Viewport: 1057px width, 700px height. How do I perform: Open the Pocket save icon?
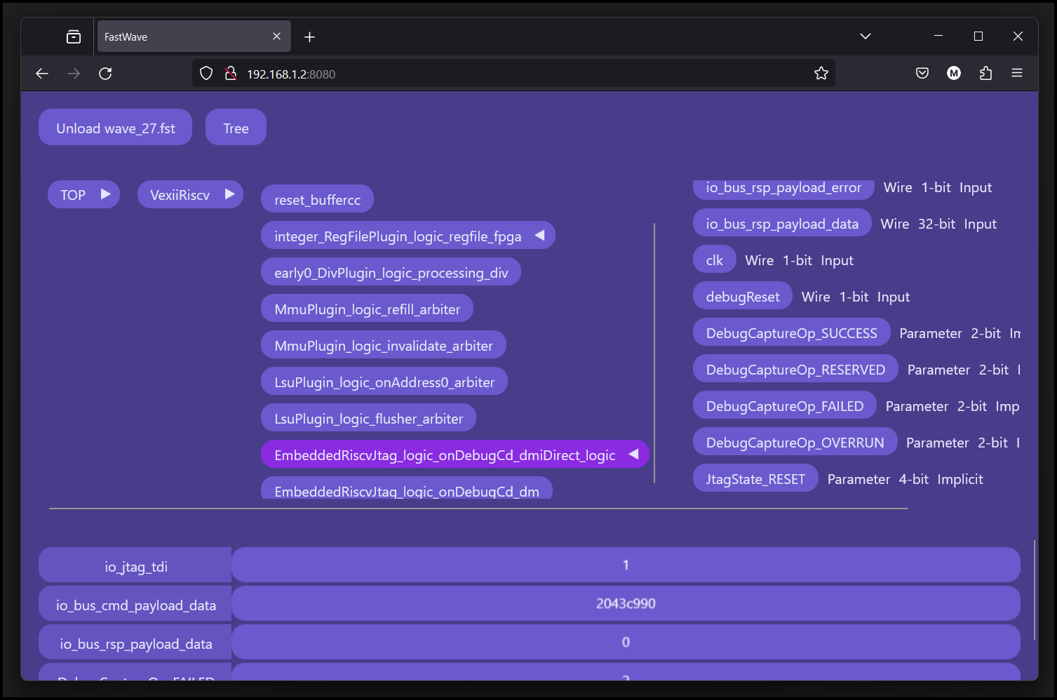(x=922, y=73)
